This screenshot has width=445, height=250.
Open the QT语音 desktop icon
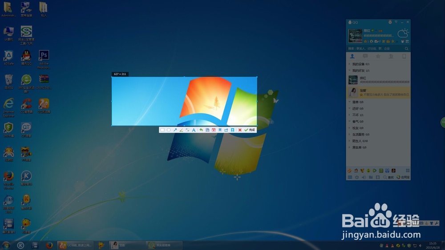pyautogui.click(x=26, y=130)
